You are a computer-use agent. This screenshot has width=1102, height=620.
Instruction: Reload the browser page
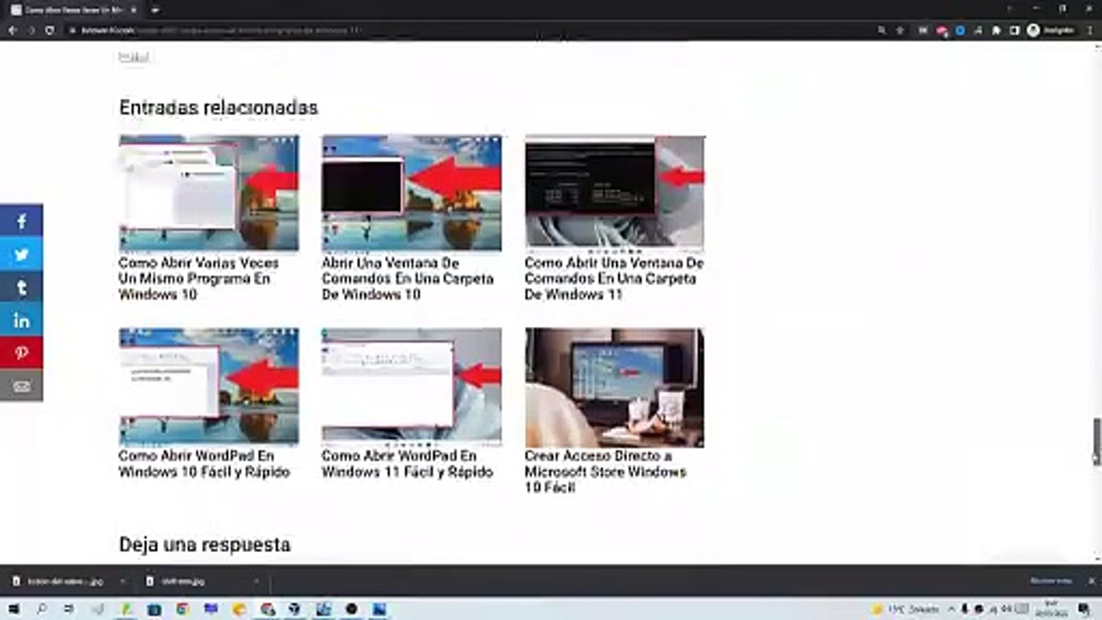(50, 30)
